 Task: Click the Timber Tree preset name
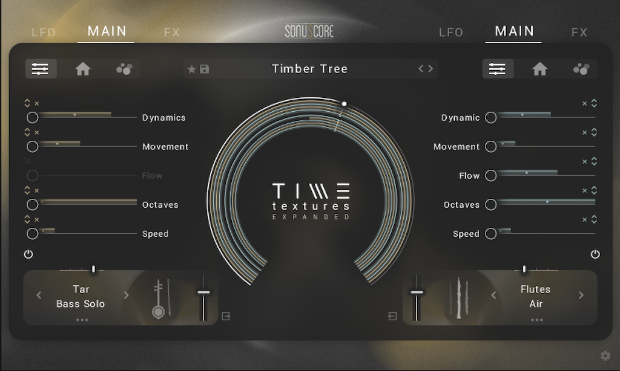[x=309, y=69]
